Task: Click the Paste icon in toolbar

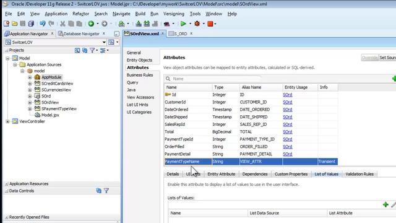Action: click(x=79, y=24)
